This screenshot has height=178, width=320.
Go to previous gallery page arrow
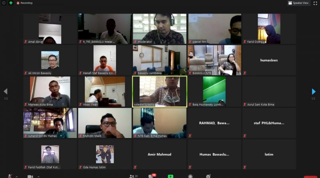click(x=6, y=92)
